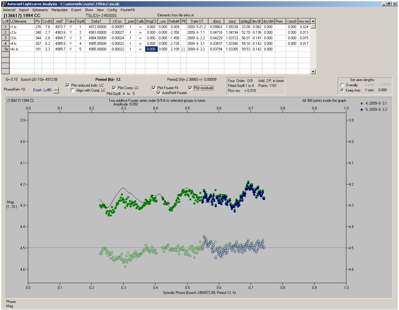This screenshot has width=399, height=310.
Task: Open the Manipulate menu
Action: click(59, 10)
